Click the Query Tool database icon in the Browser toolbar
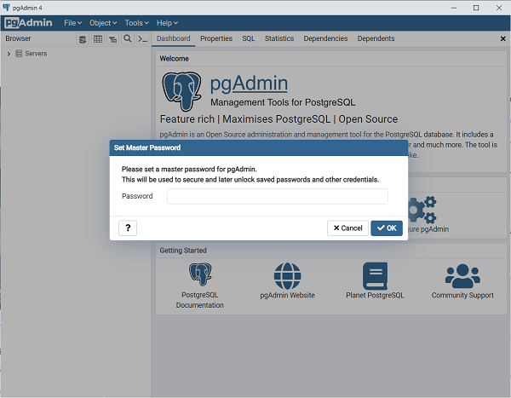This screenshot has width=511, height=398. coord(83,39)
